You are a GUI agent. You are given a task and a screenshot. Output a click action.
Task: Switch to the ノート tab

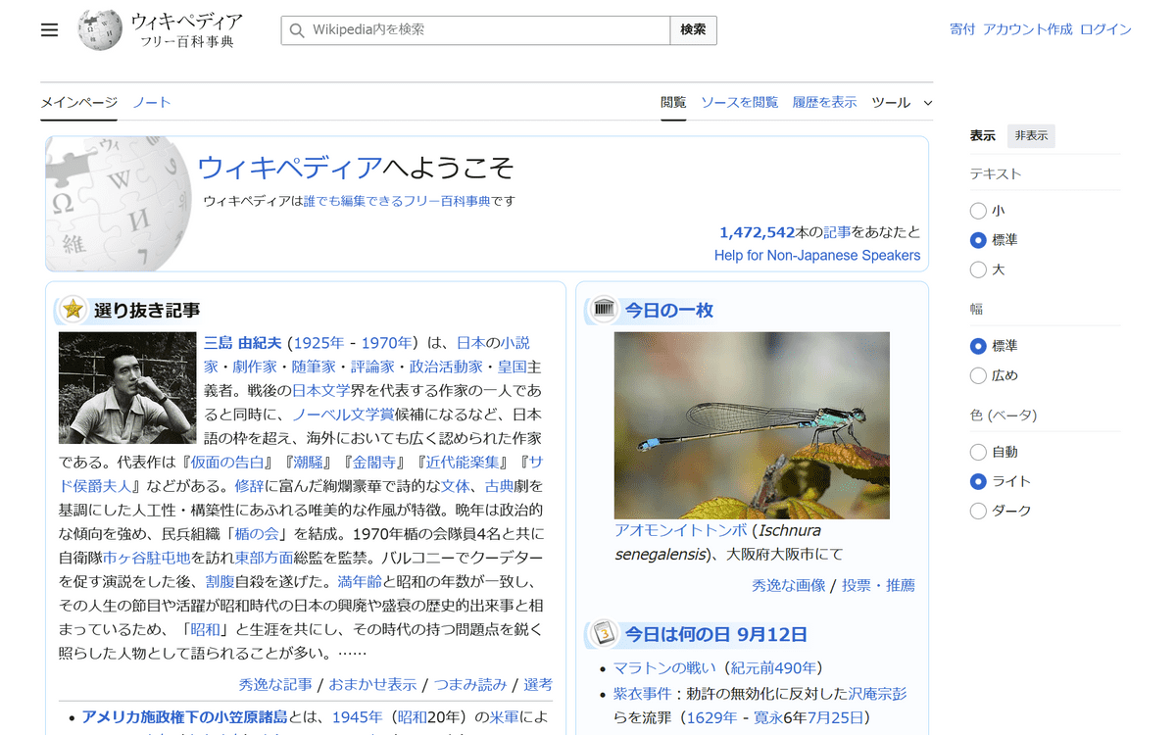coord(152,102)
